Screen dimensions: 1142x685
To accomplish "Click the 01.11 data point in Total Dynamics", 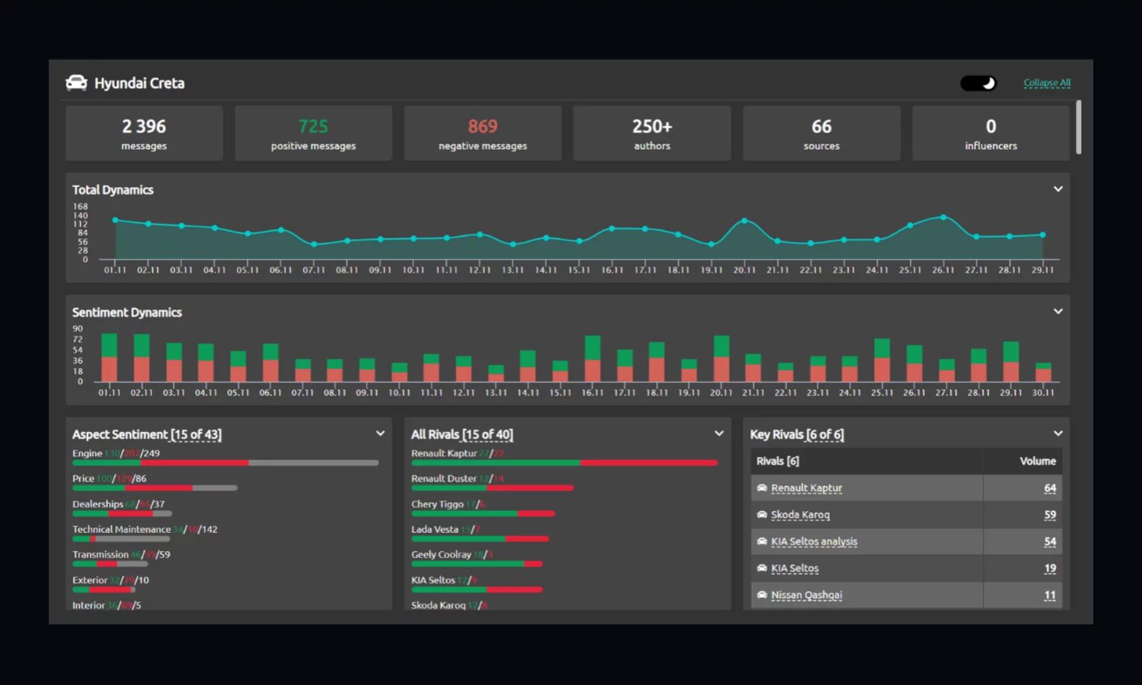I will click(x=116, y=220).
